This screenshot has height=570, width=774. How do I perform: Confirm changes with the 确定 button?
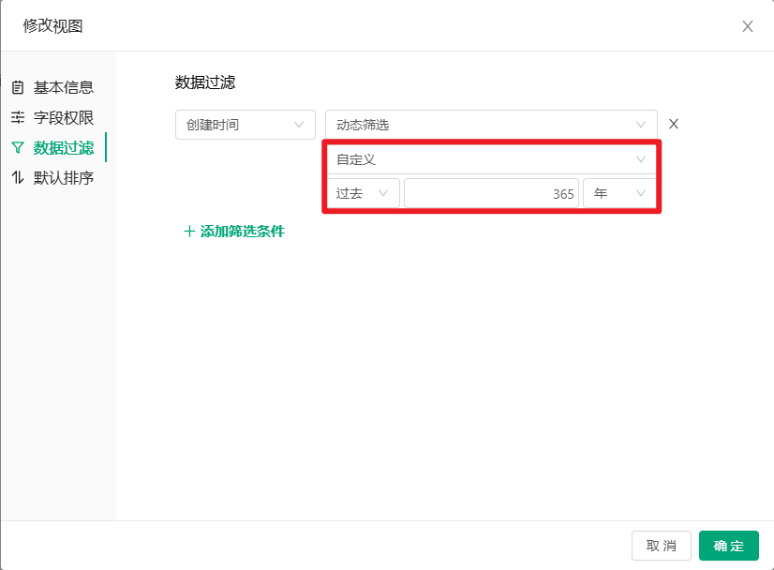[728, 546]
